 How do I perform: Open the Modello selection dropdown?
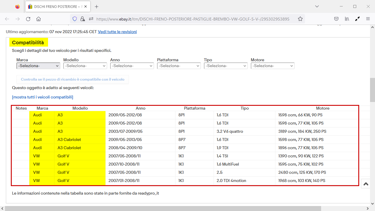coord(85,66)
